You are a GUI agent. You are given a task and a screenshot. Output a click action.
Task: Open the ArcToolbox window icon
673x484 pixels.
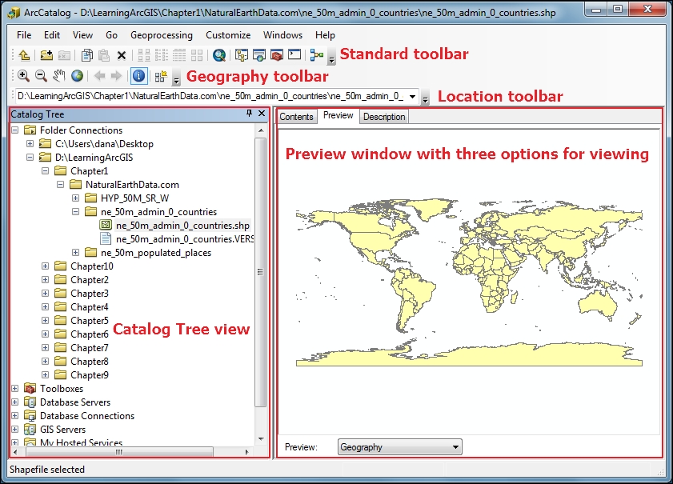pos(277,55)
